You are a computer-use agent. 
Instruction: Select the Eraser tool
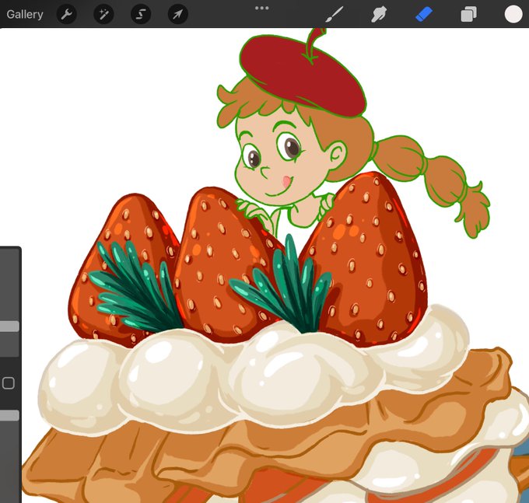coord(424,15)
